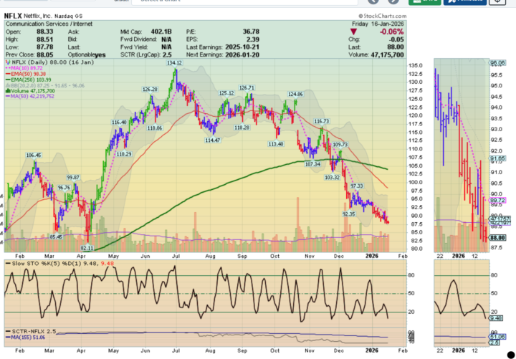Click the date Friday 16-Jan-2026
The height and width of the screenshot is (359, 516).
click(378, 24)
